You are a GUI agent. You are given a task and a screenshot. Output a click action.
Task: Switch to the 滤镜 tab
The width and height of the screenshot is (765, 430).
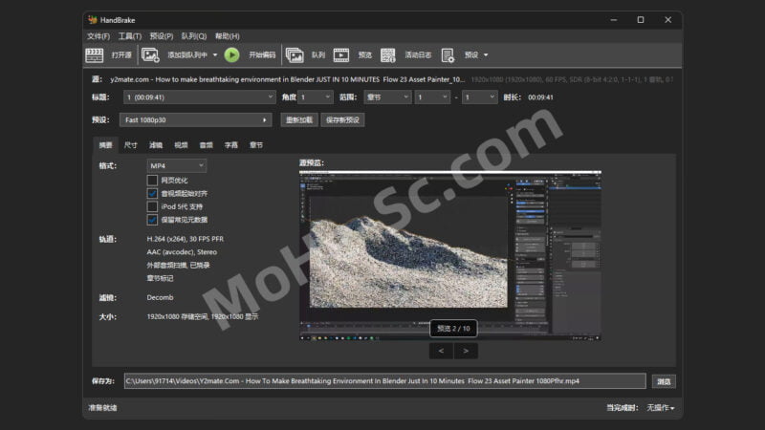click(x=156, y=145)
